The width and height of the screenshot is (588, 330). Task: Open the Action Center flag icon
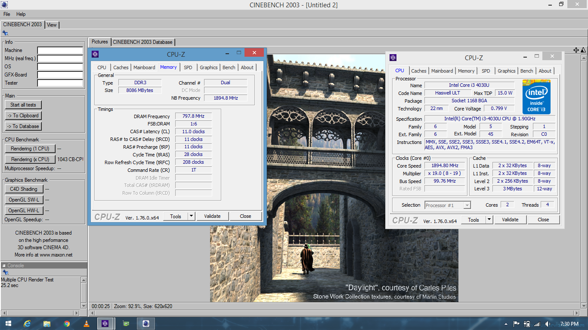(x=517, y=324)
